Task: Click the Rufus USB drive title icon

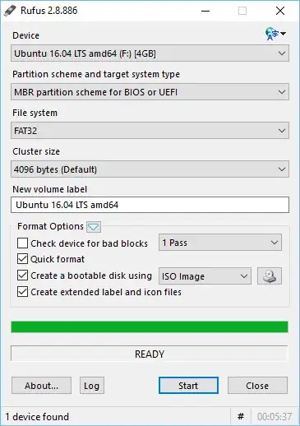Action: [10, 11]
